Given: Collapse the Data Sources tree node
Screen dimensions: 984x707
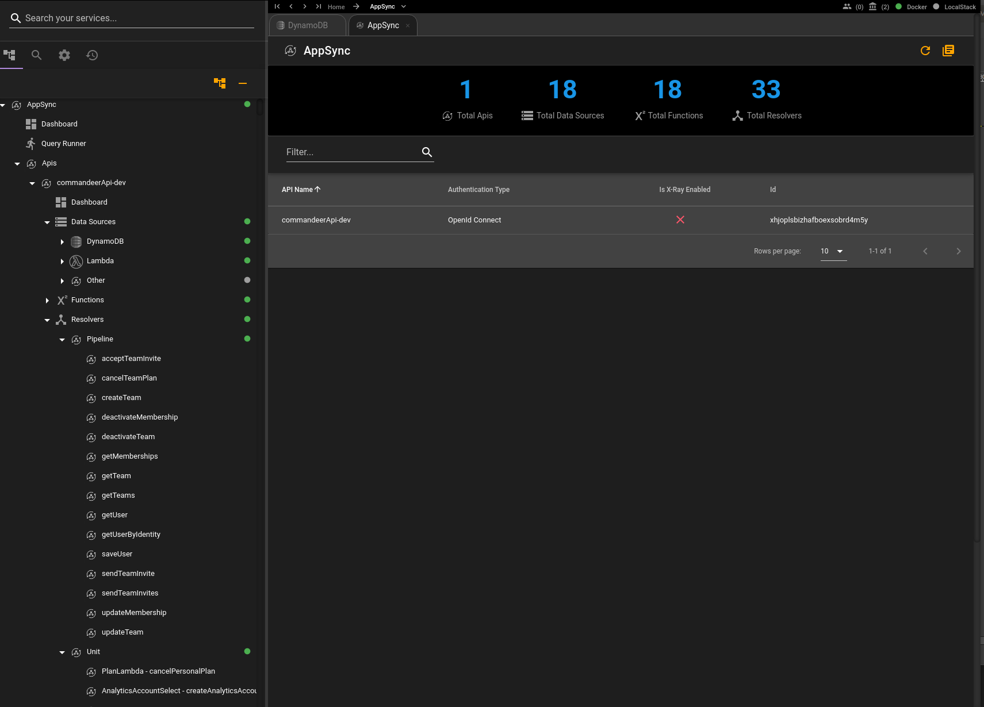Looking at the screenshot, I should [47, 222].
